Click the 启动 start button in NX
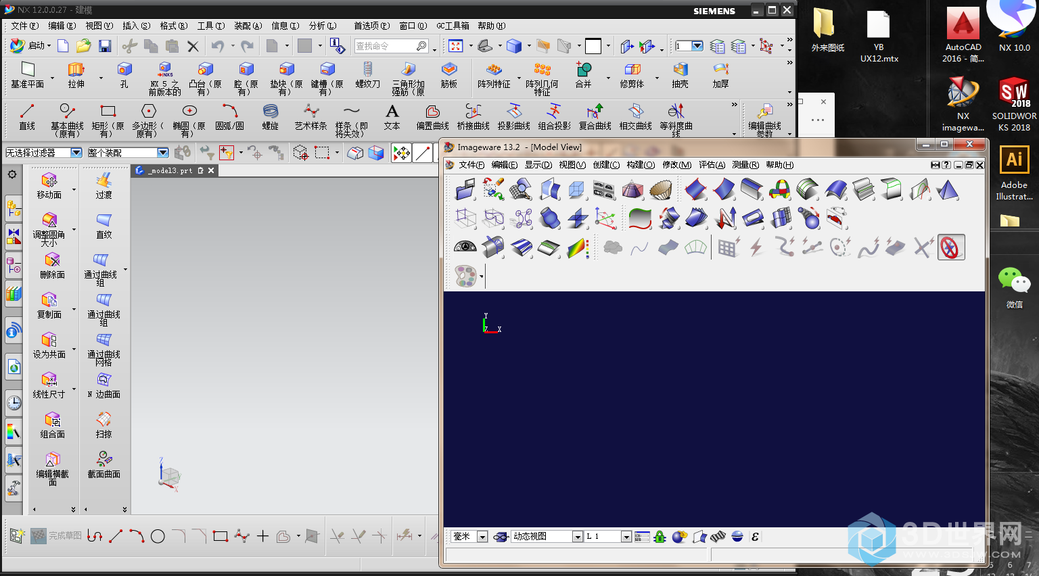This screenshot has width=1039, height=576. pos(30,45)
